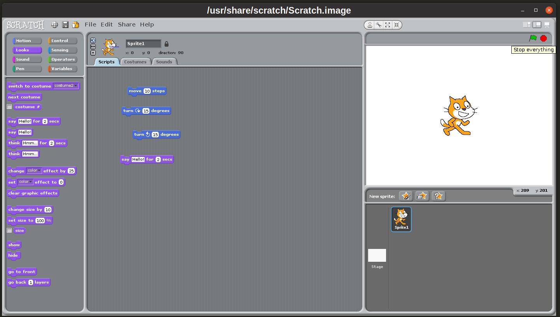
Task: Open the File menu
Action: 90,25
